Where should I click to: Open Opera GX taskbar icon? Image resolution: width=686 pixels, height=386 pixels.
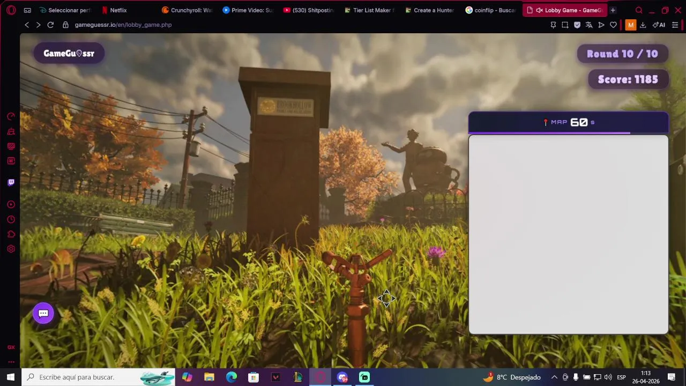click(320, 377)
